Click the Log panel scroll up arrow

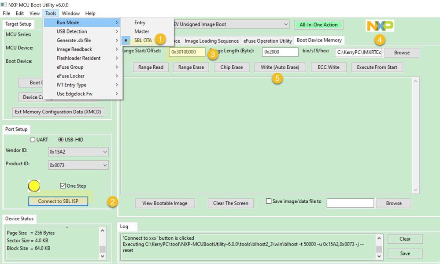tap(379, 238)
